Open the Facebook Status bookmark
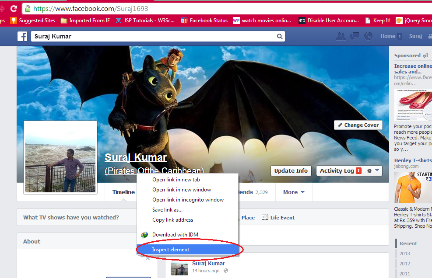Image resolution: width=432 pixels, height=278 pixels. (204, 21)
